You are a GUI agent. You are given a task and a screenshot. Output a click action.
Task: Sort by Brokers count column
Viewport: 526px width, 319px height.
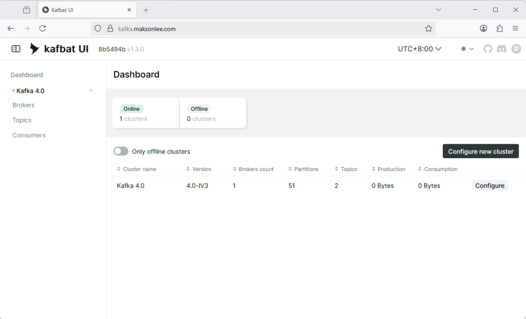[x=253, y=169]
